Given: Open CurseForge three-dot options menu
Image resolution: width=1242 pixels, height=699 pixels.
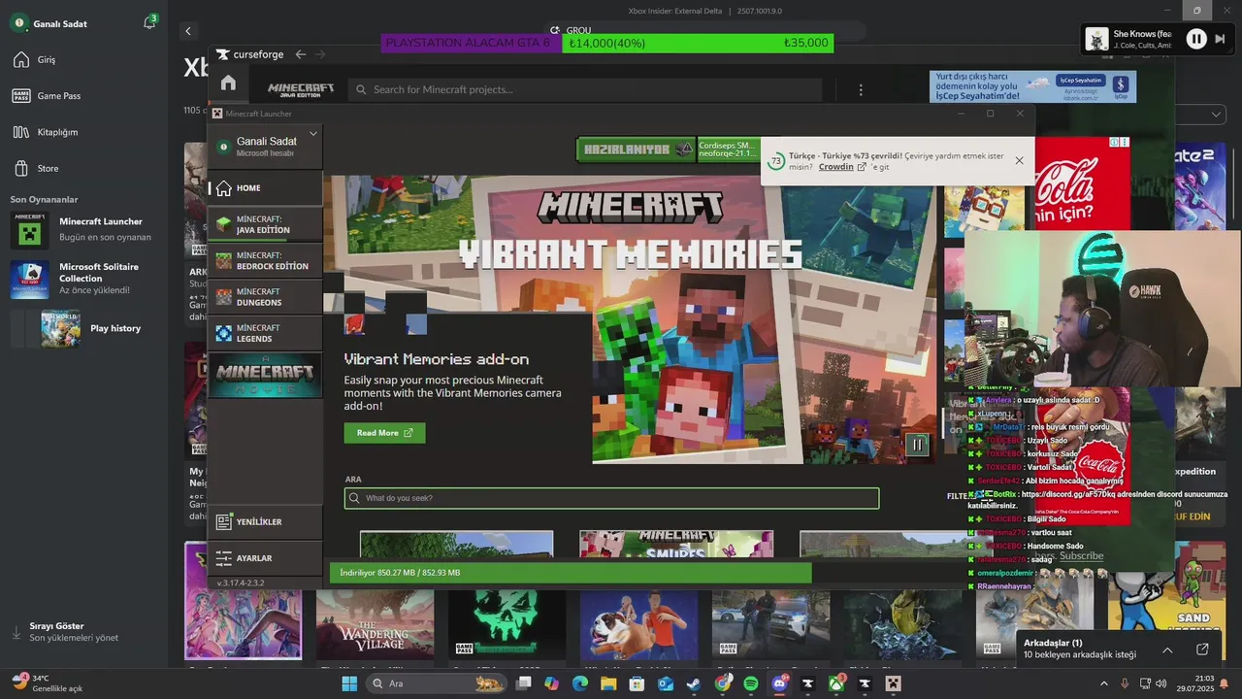Looking at the screenshot, I should (861, 89).
